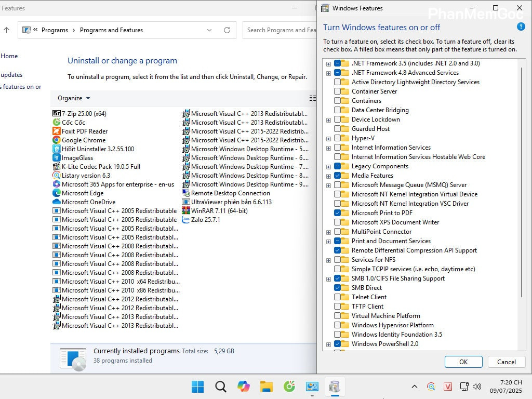Select the 7-Zip 25.00 program icon
Image resolution: width=532 pixels, height=399 pixels.
pyautogui.click(x=56, y=113)
